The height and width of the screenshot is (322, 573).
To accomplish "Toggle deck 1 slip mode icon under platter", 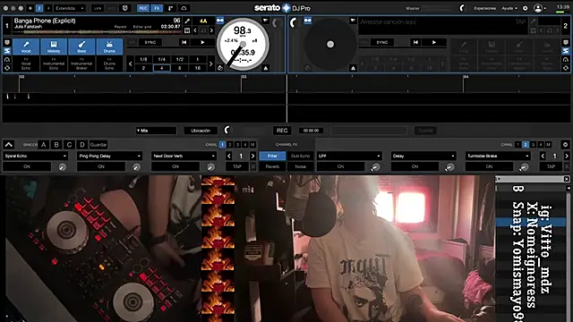I will [x=220, y=68].
